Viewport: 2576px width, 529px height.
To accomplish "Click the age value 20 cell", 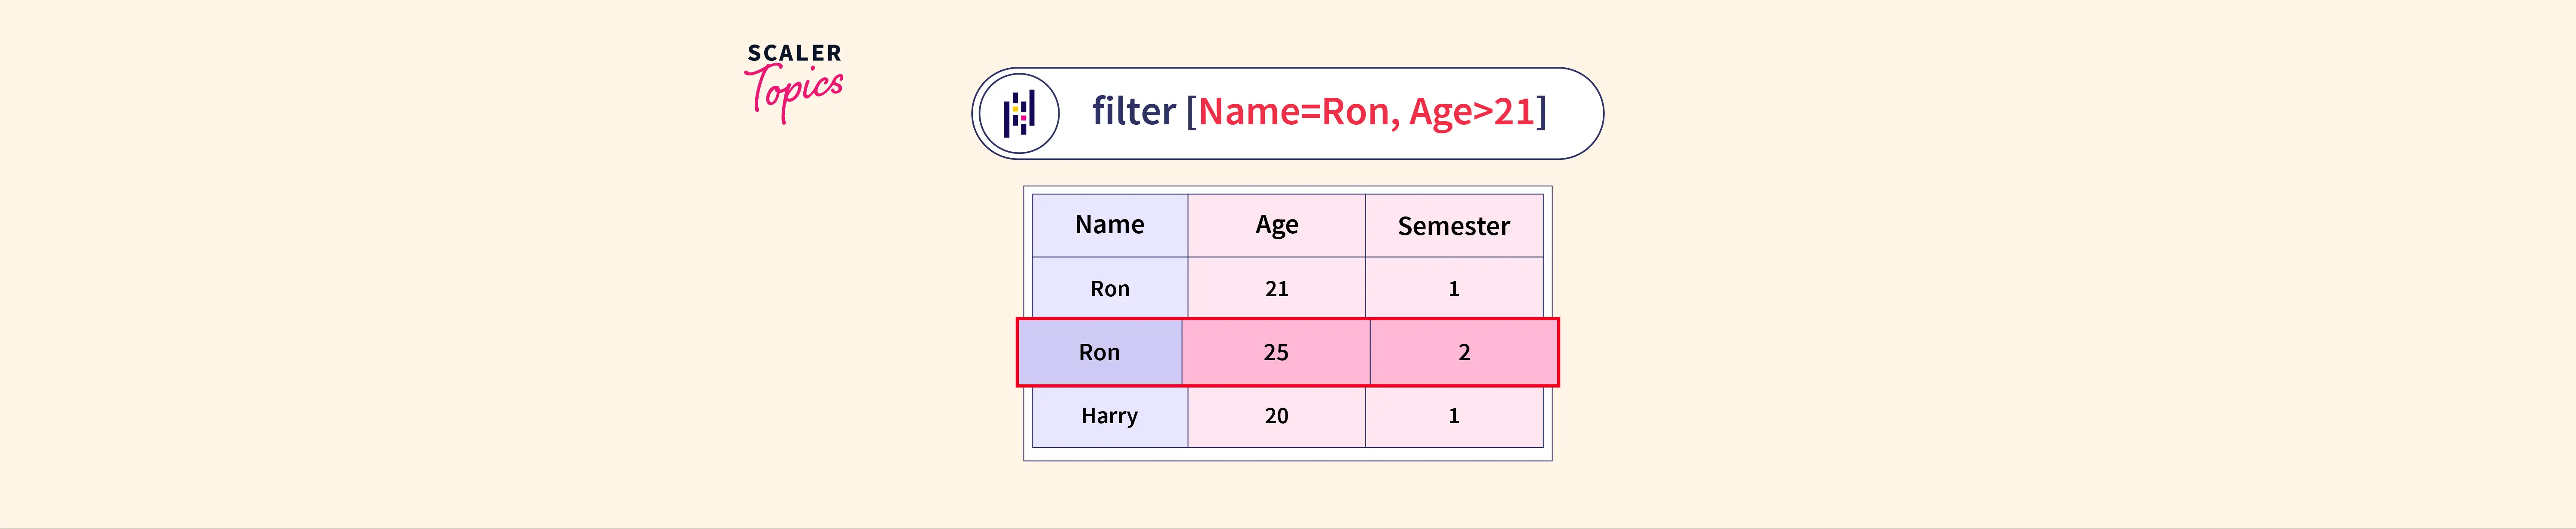I will (x=1276, y=416).
